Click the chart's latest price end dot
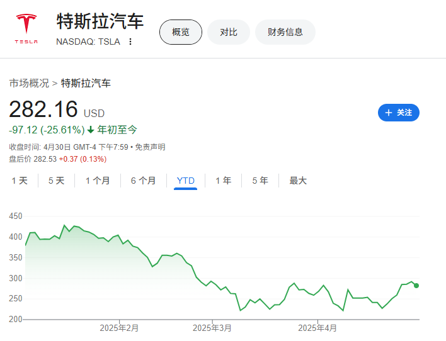The image size is (446, 341). [x=416, y=286]
